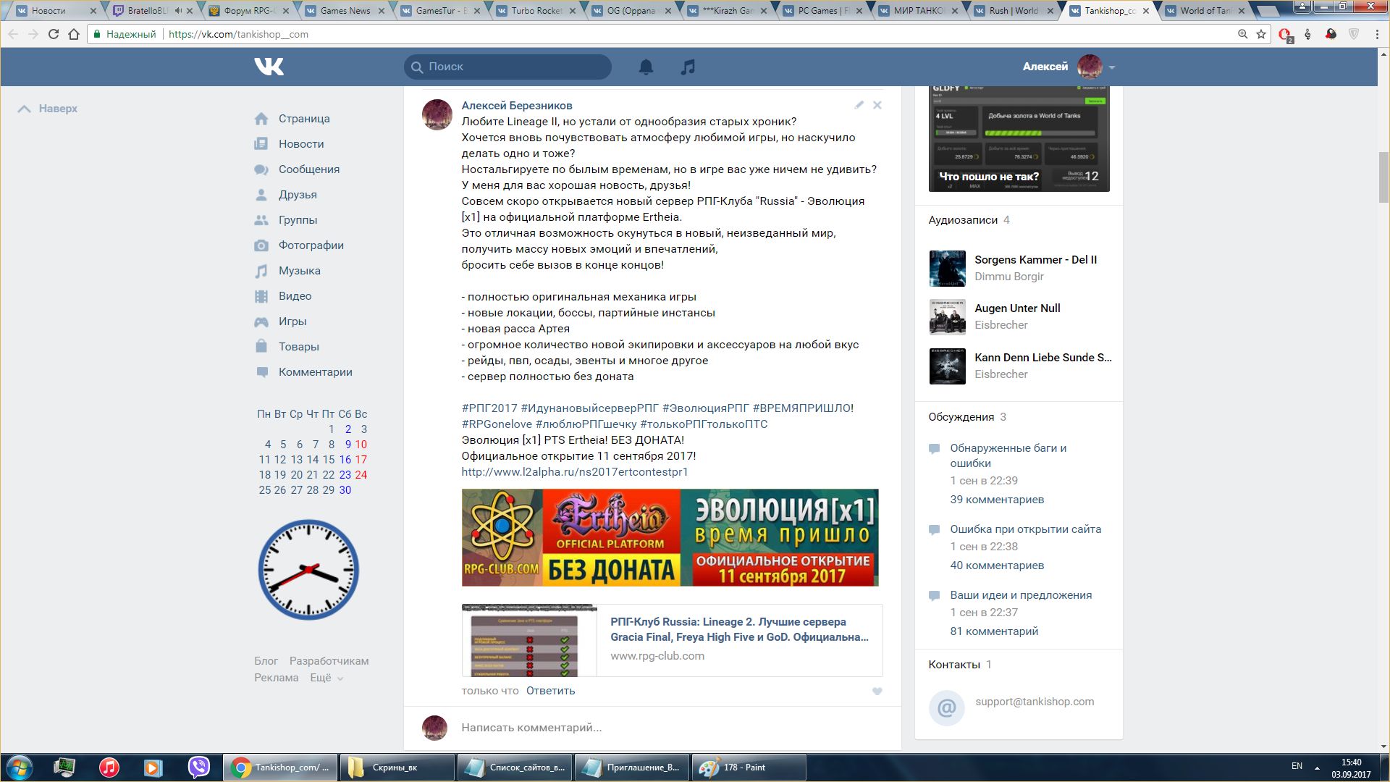Viewport: 1390px width, 782px height.
Task: Click the Комментарии sidebar icon
Action: click(x=261, y=372)
